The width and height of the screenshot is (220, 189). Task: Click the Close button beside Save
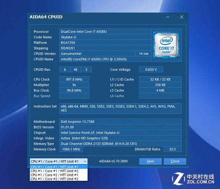pos(175,161)
